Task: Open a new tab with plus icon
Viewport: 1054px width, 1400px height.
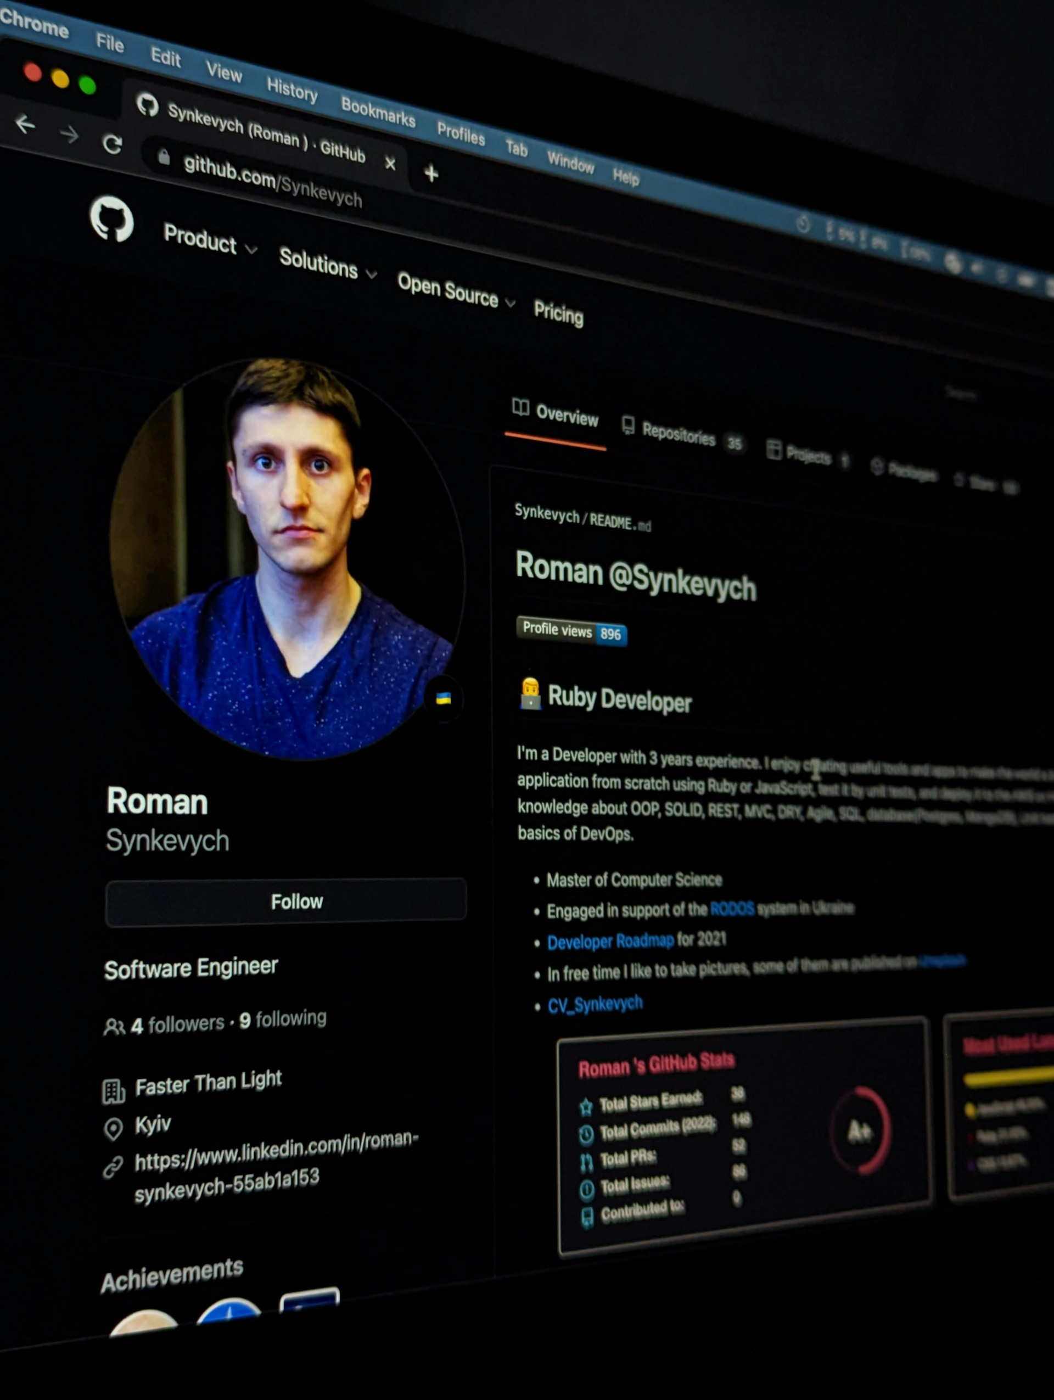Action: coord(431,173)
